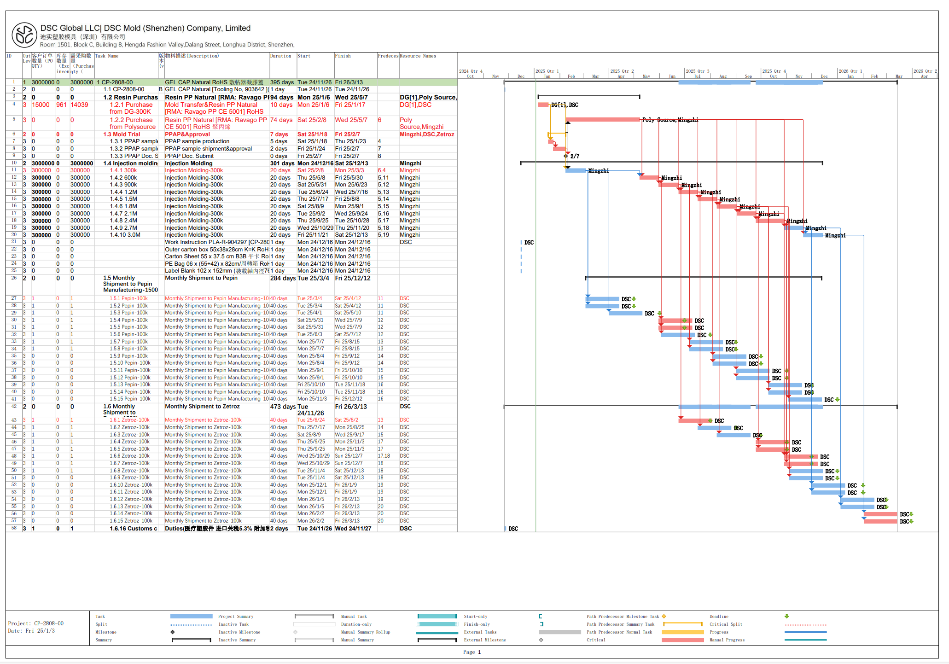Viewport: 949px width, 664px height.
Task: Select the Date: Fri 25/1/3 footer text
Action: (31, 631)
